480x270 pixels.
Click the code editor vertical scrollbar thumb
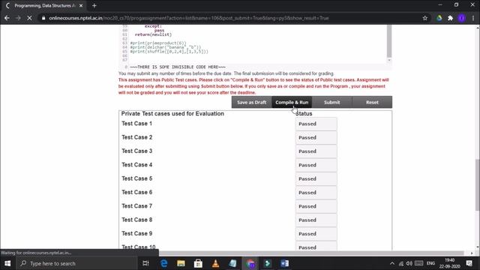pyautogui.click(x=389, y=41)
